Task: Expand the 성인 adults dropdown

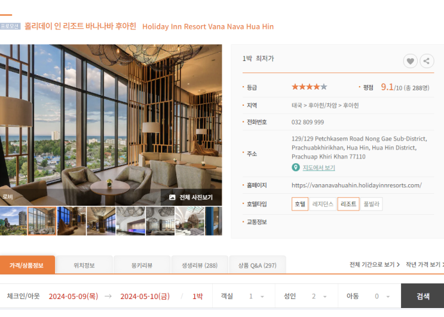Action: [x=319, y=296]
